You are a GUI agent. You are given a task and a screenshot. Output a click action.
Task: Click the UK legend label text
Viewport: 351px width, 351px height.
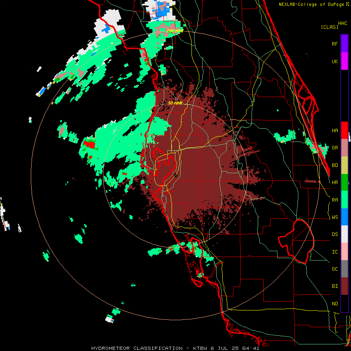[x=335, y=61]
